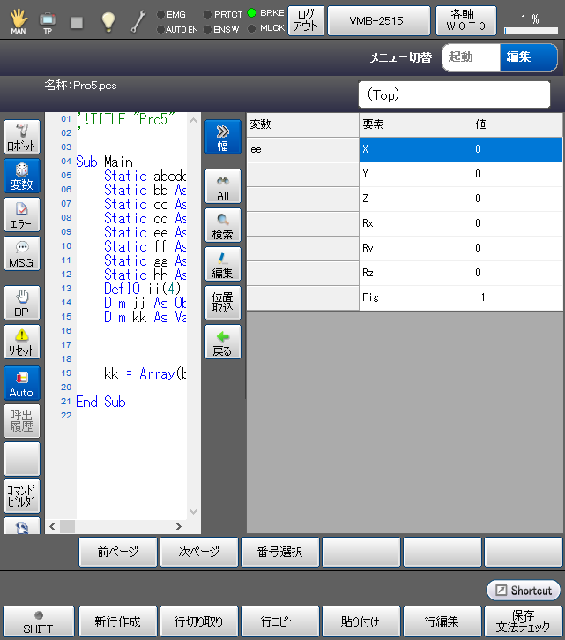Expand code pane width with 幅 button
The height and width of the screenshot is (640, 565).
pyautogui.click(x=222, y=138)
